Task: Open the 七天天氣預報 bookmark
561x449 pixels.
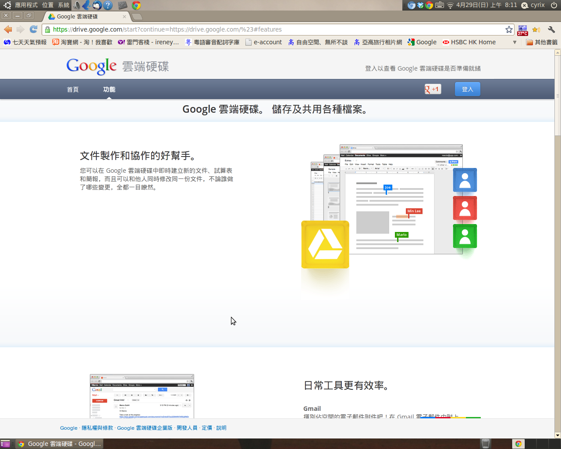Action: point(25,42)
